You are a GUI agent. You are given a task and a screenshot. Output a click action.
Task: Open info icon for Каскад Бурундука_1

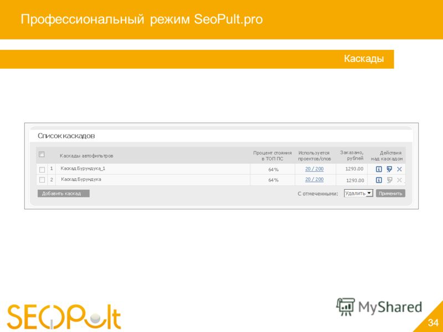(379, 169)
